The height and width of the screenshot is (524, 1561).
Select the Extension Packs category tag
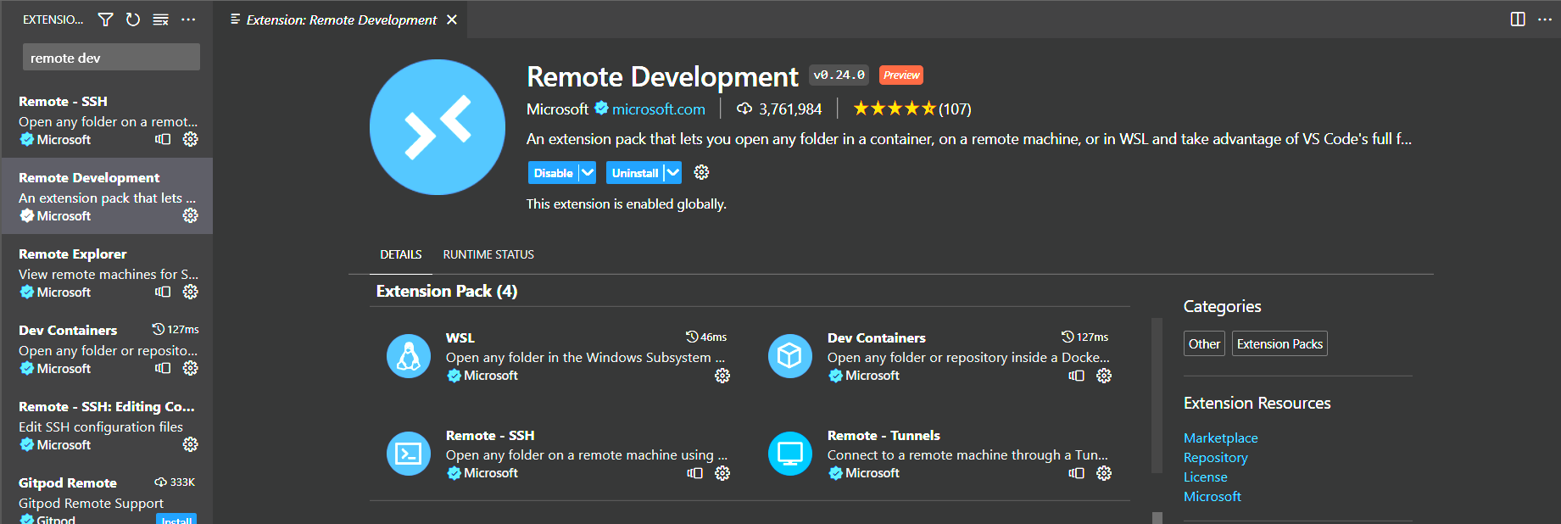[x=1279, y=343]
